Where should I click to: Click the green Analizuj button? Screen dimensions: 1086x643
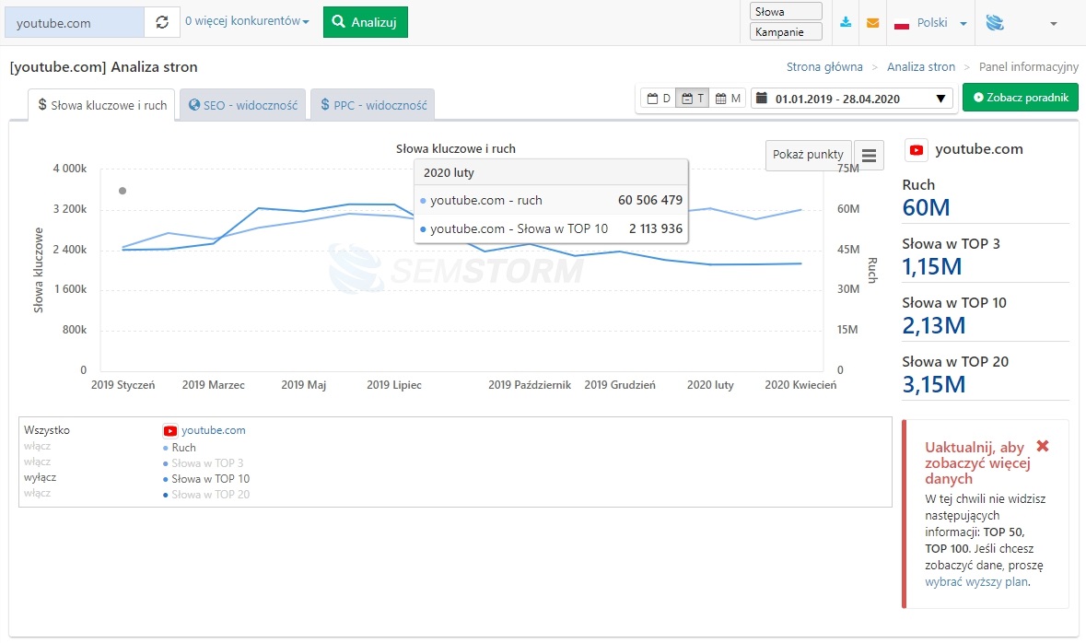pos(365,22)
